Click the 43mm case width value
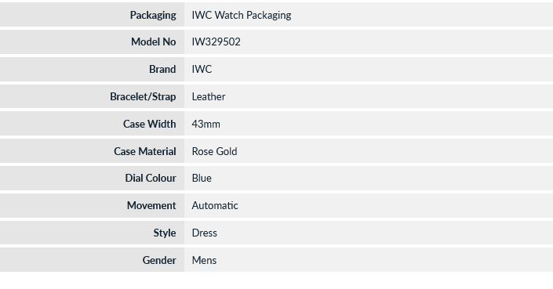The height and width of the screenshot is (289, 553). pyautogui.click(x=206, y=124)
